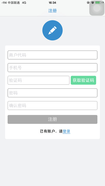105x186 pixels.
Task: Open the AssistiveTouch floating button
Action: (97, 8)
